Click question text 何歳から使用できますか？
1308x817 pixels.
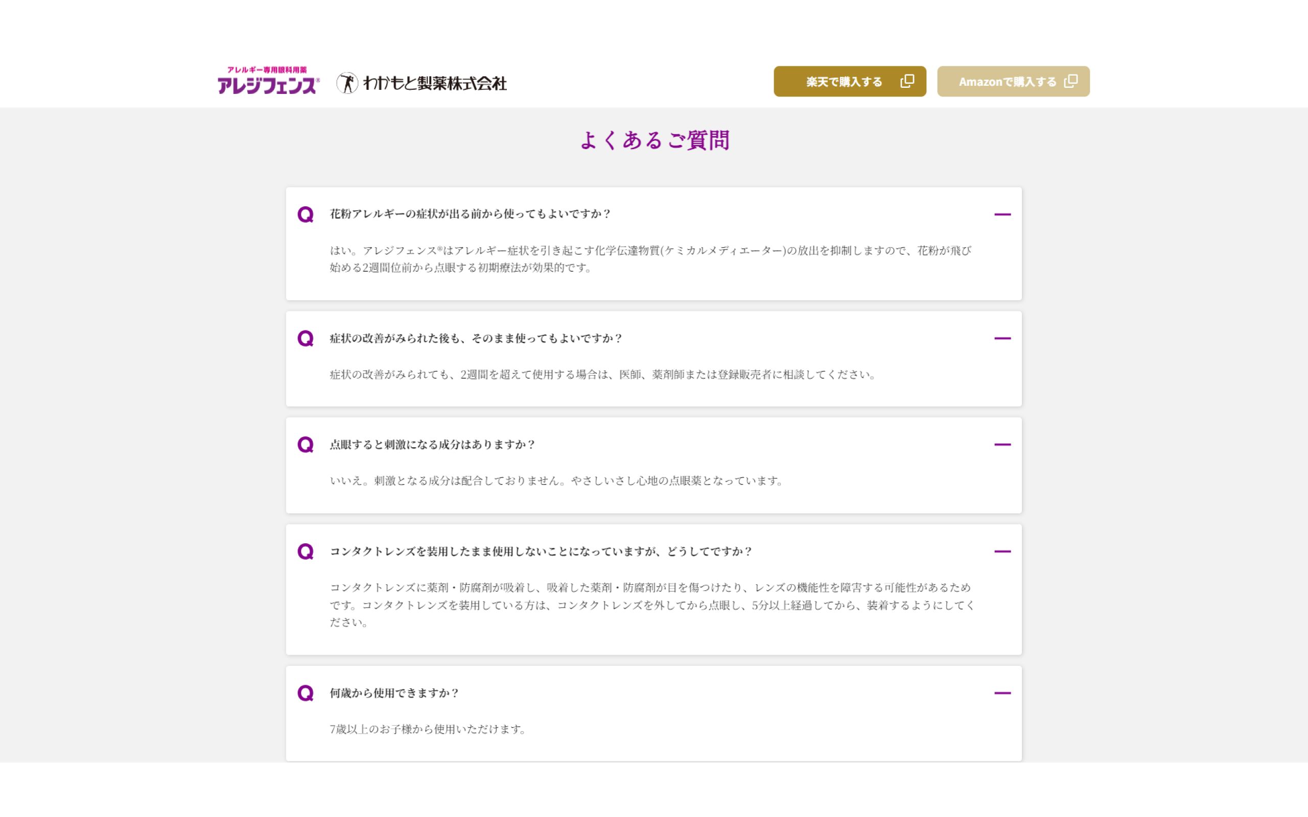[x=394, y=693]
